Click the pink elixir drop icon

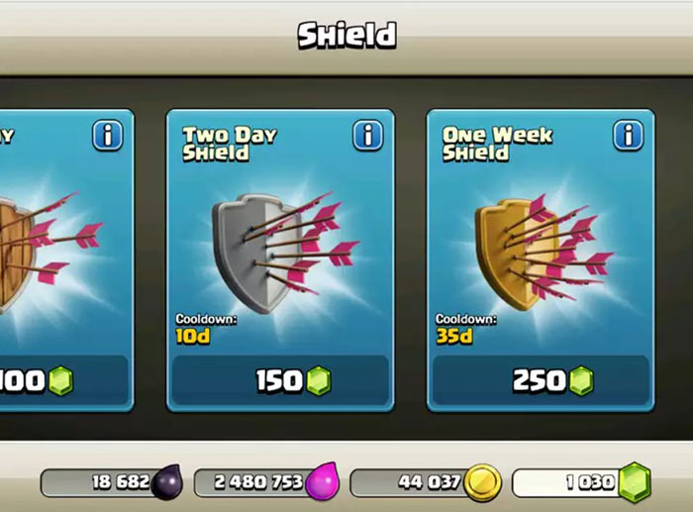(x=323, y=481)
